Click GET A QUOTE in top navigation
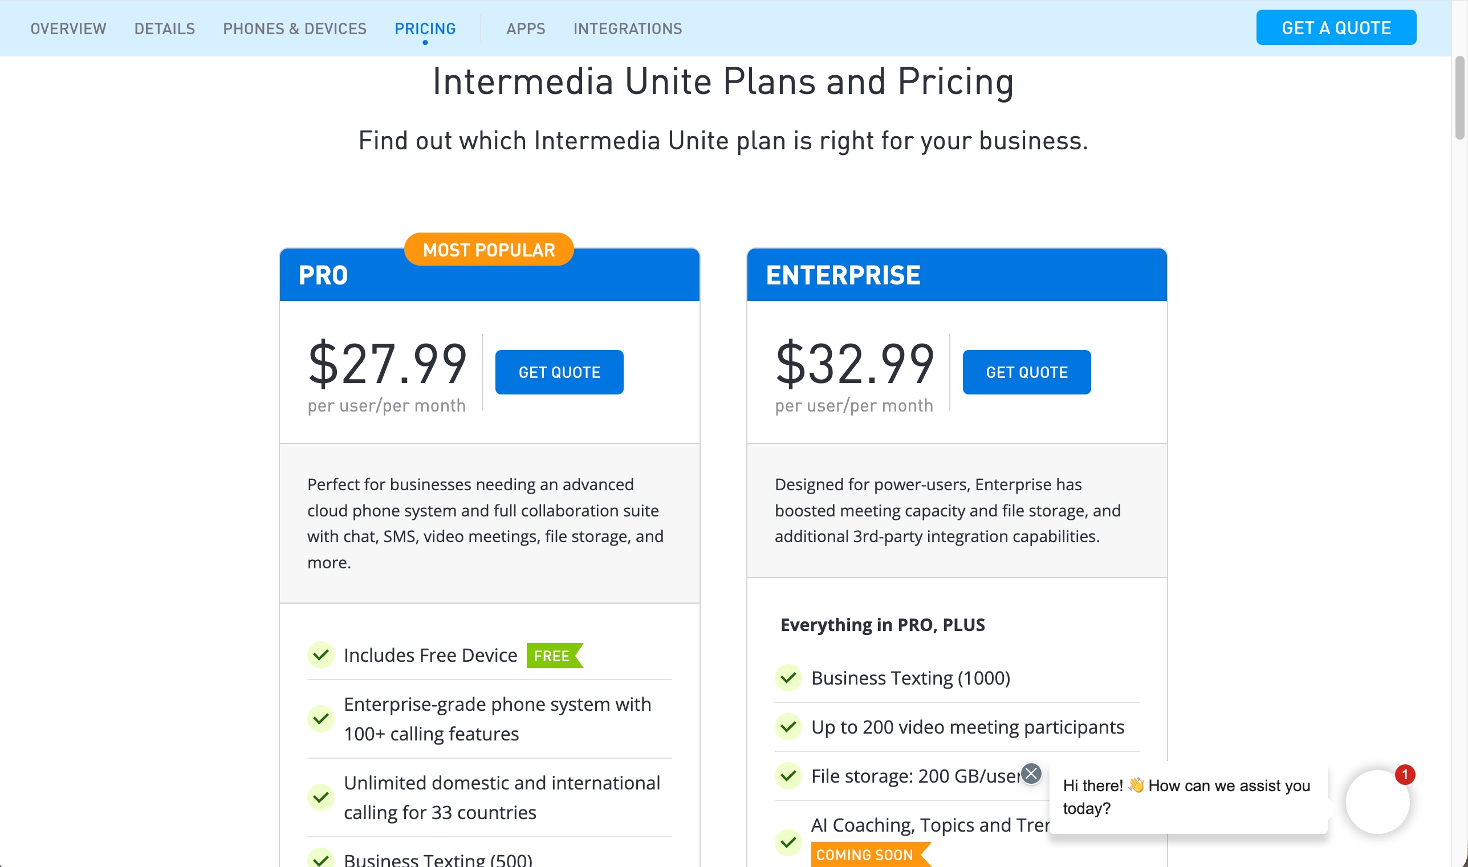Image resolution: width=1468 pixels, height=867 pixels. [x=1336, y=27]
